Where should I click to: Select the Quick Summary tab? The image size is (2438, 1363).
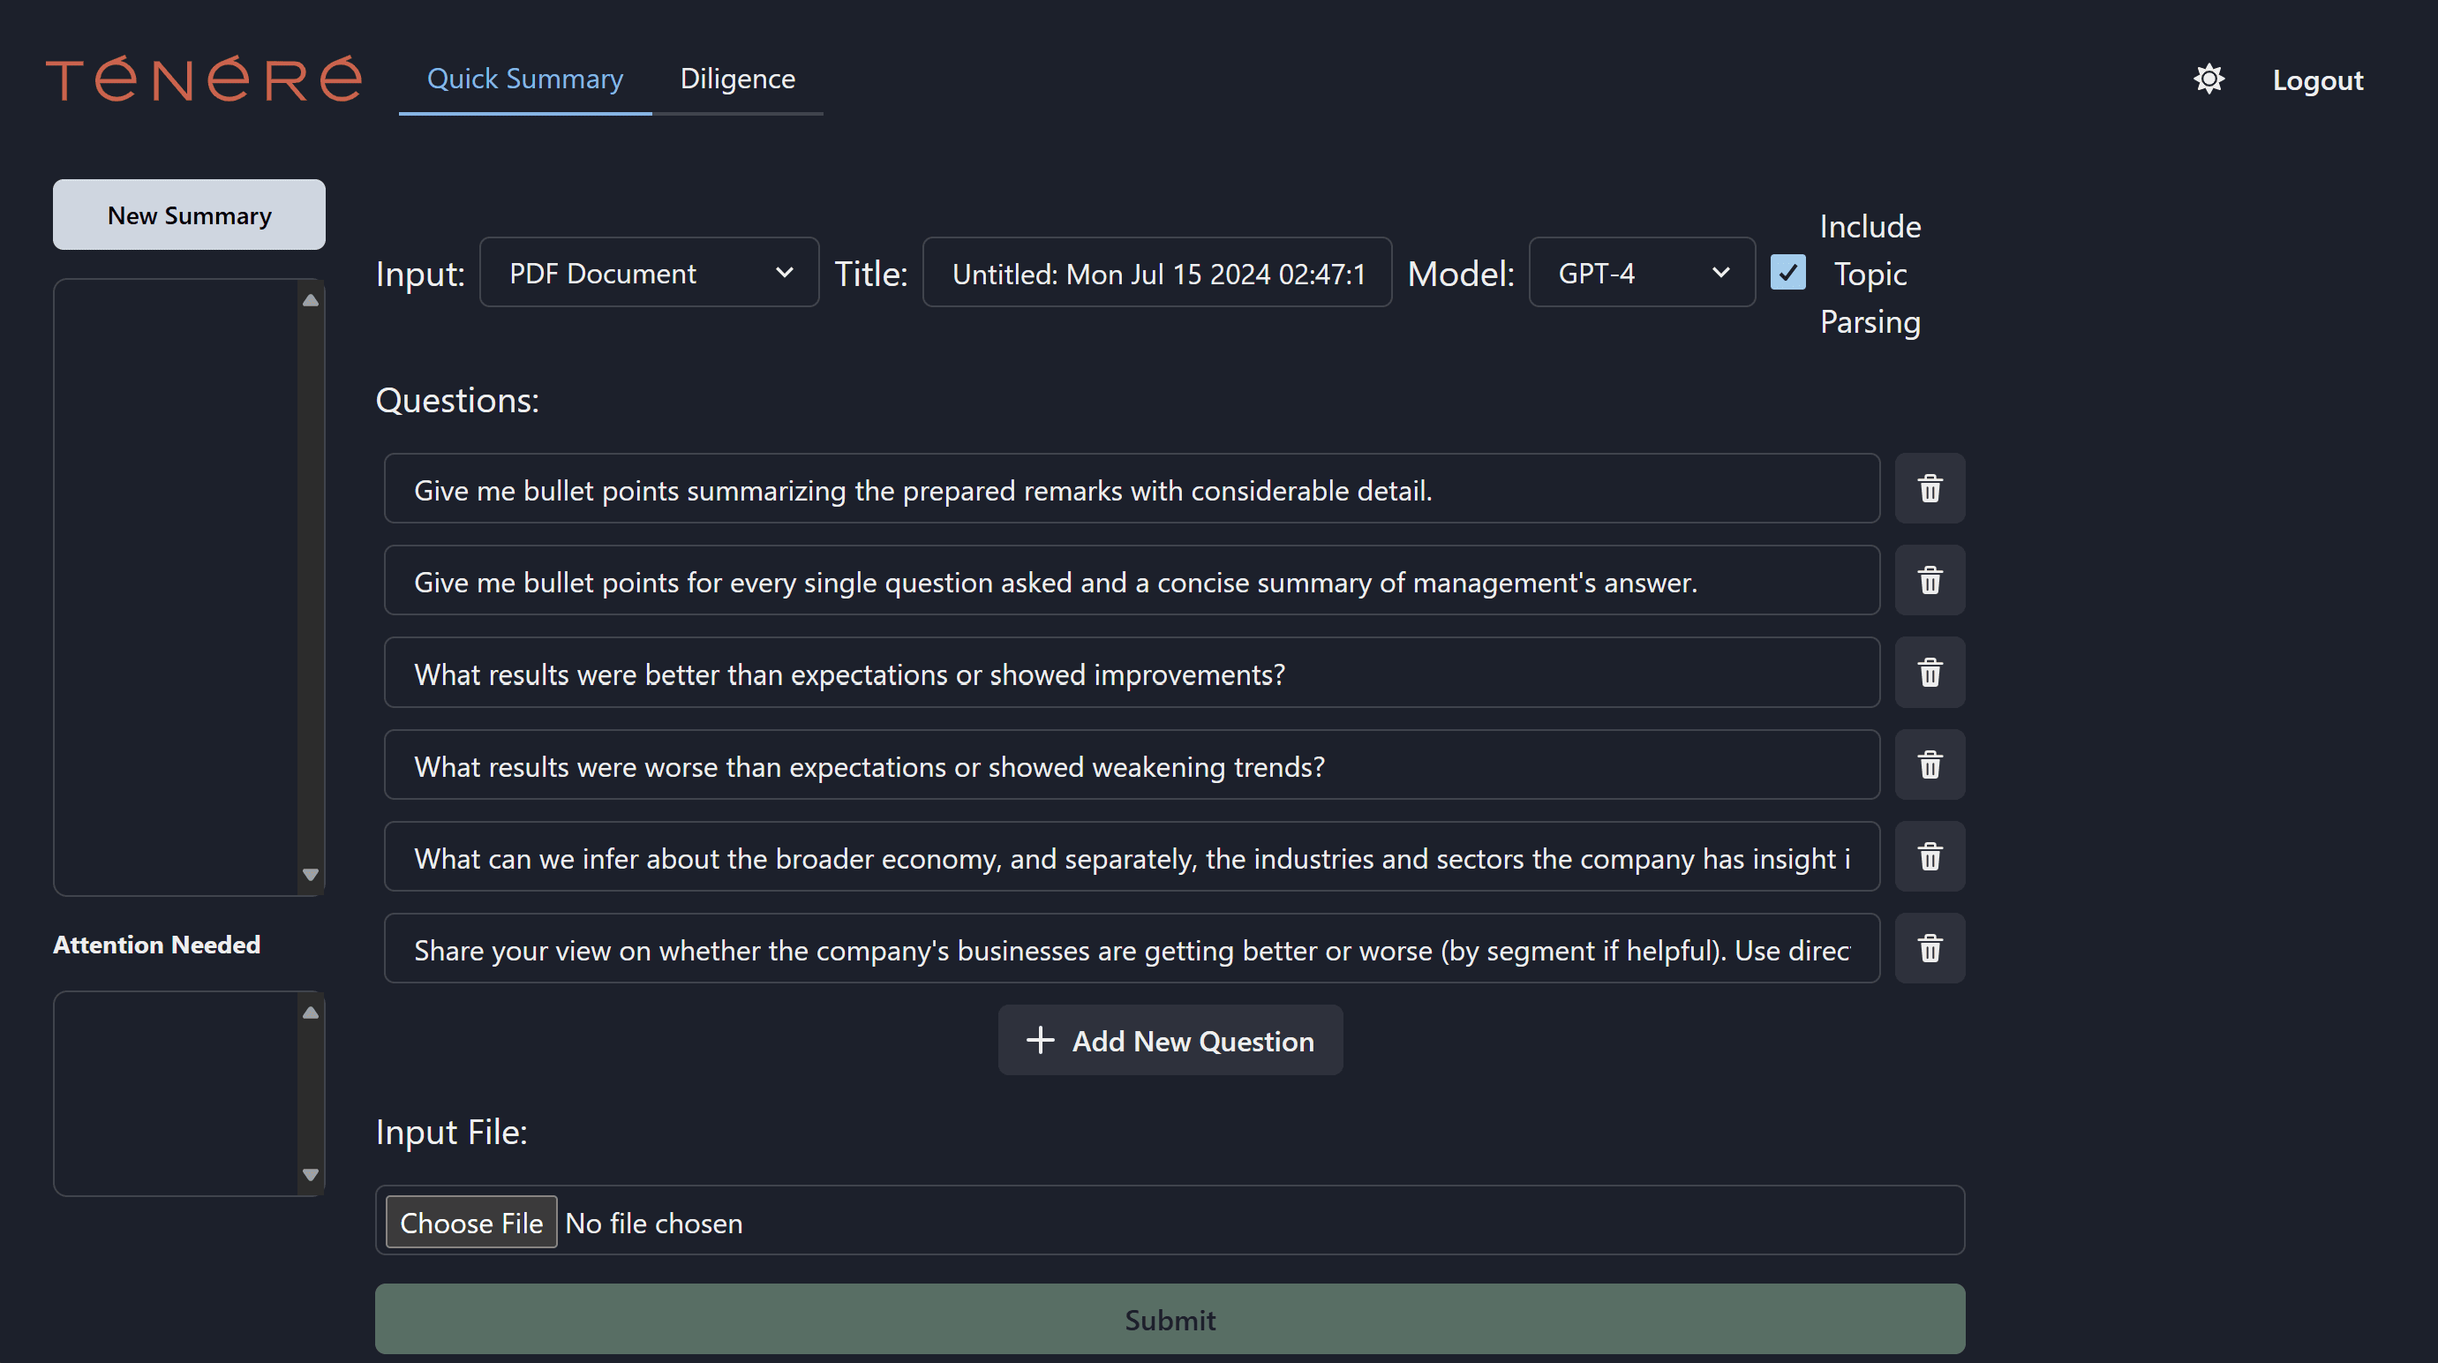pyautogui.click(x=524, y=79)
